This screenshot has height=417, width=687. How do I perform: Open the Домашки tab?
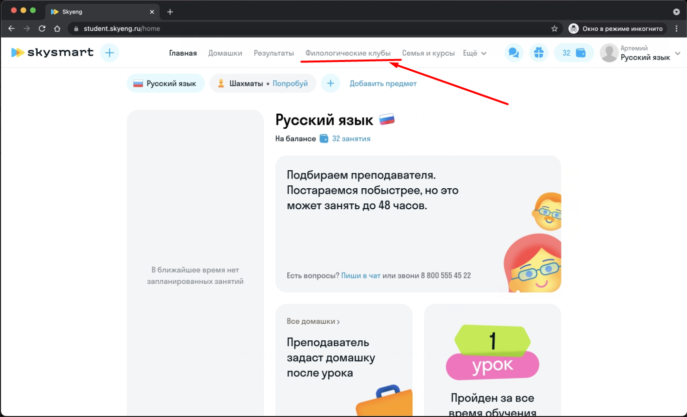[225, 53]
